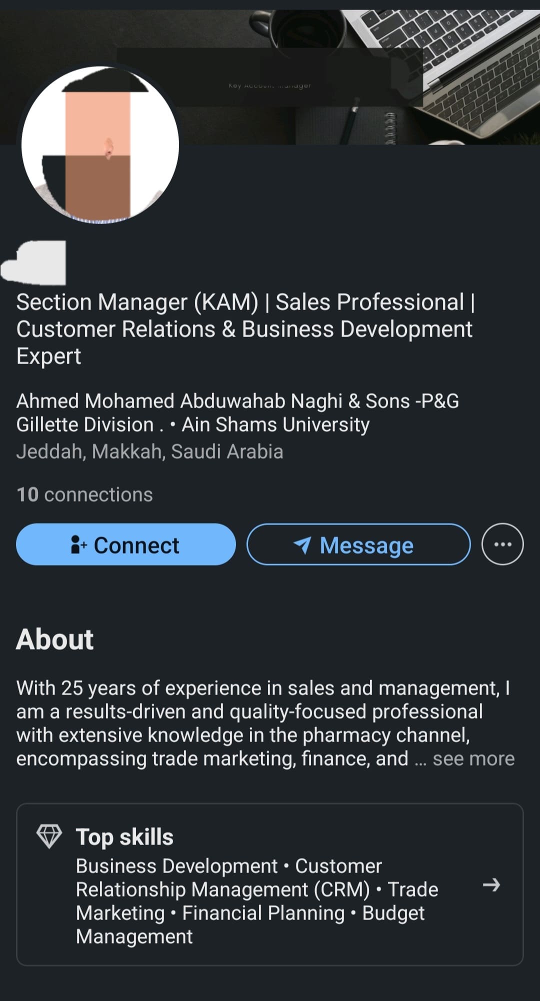
Task: Click the paper plane icon in Message
Action: 302,545
